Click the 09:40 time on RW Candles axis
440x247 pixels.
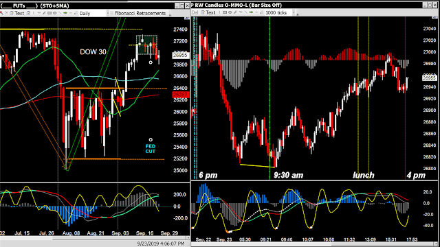287,239
